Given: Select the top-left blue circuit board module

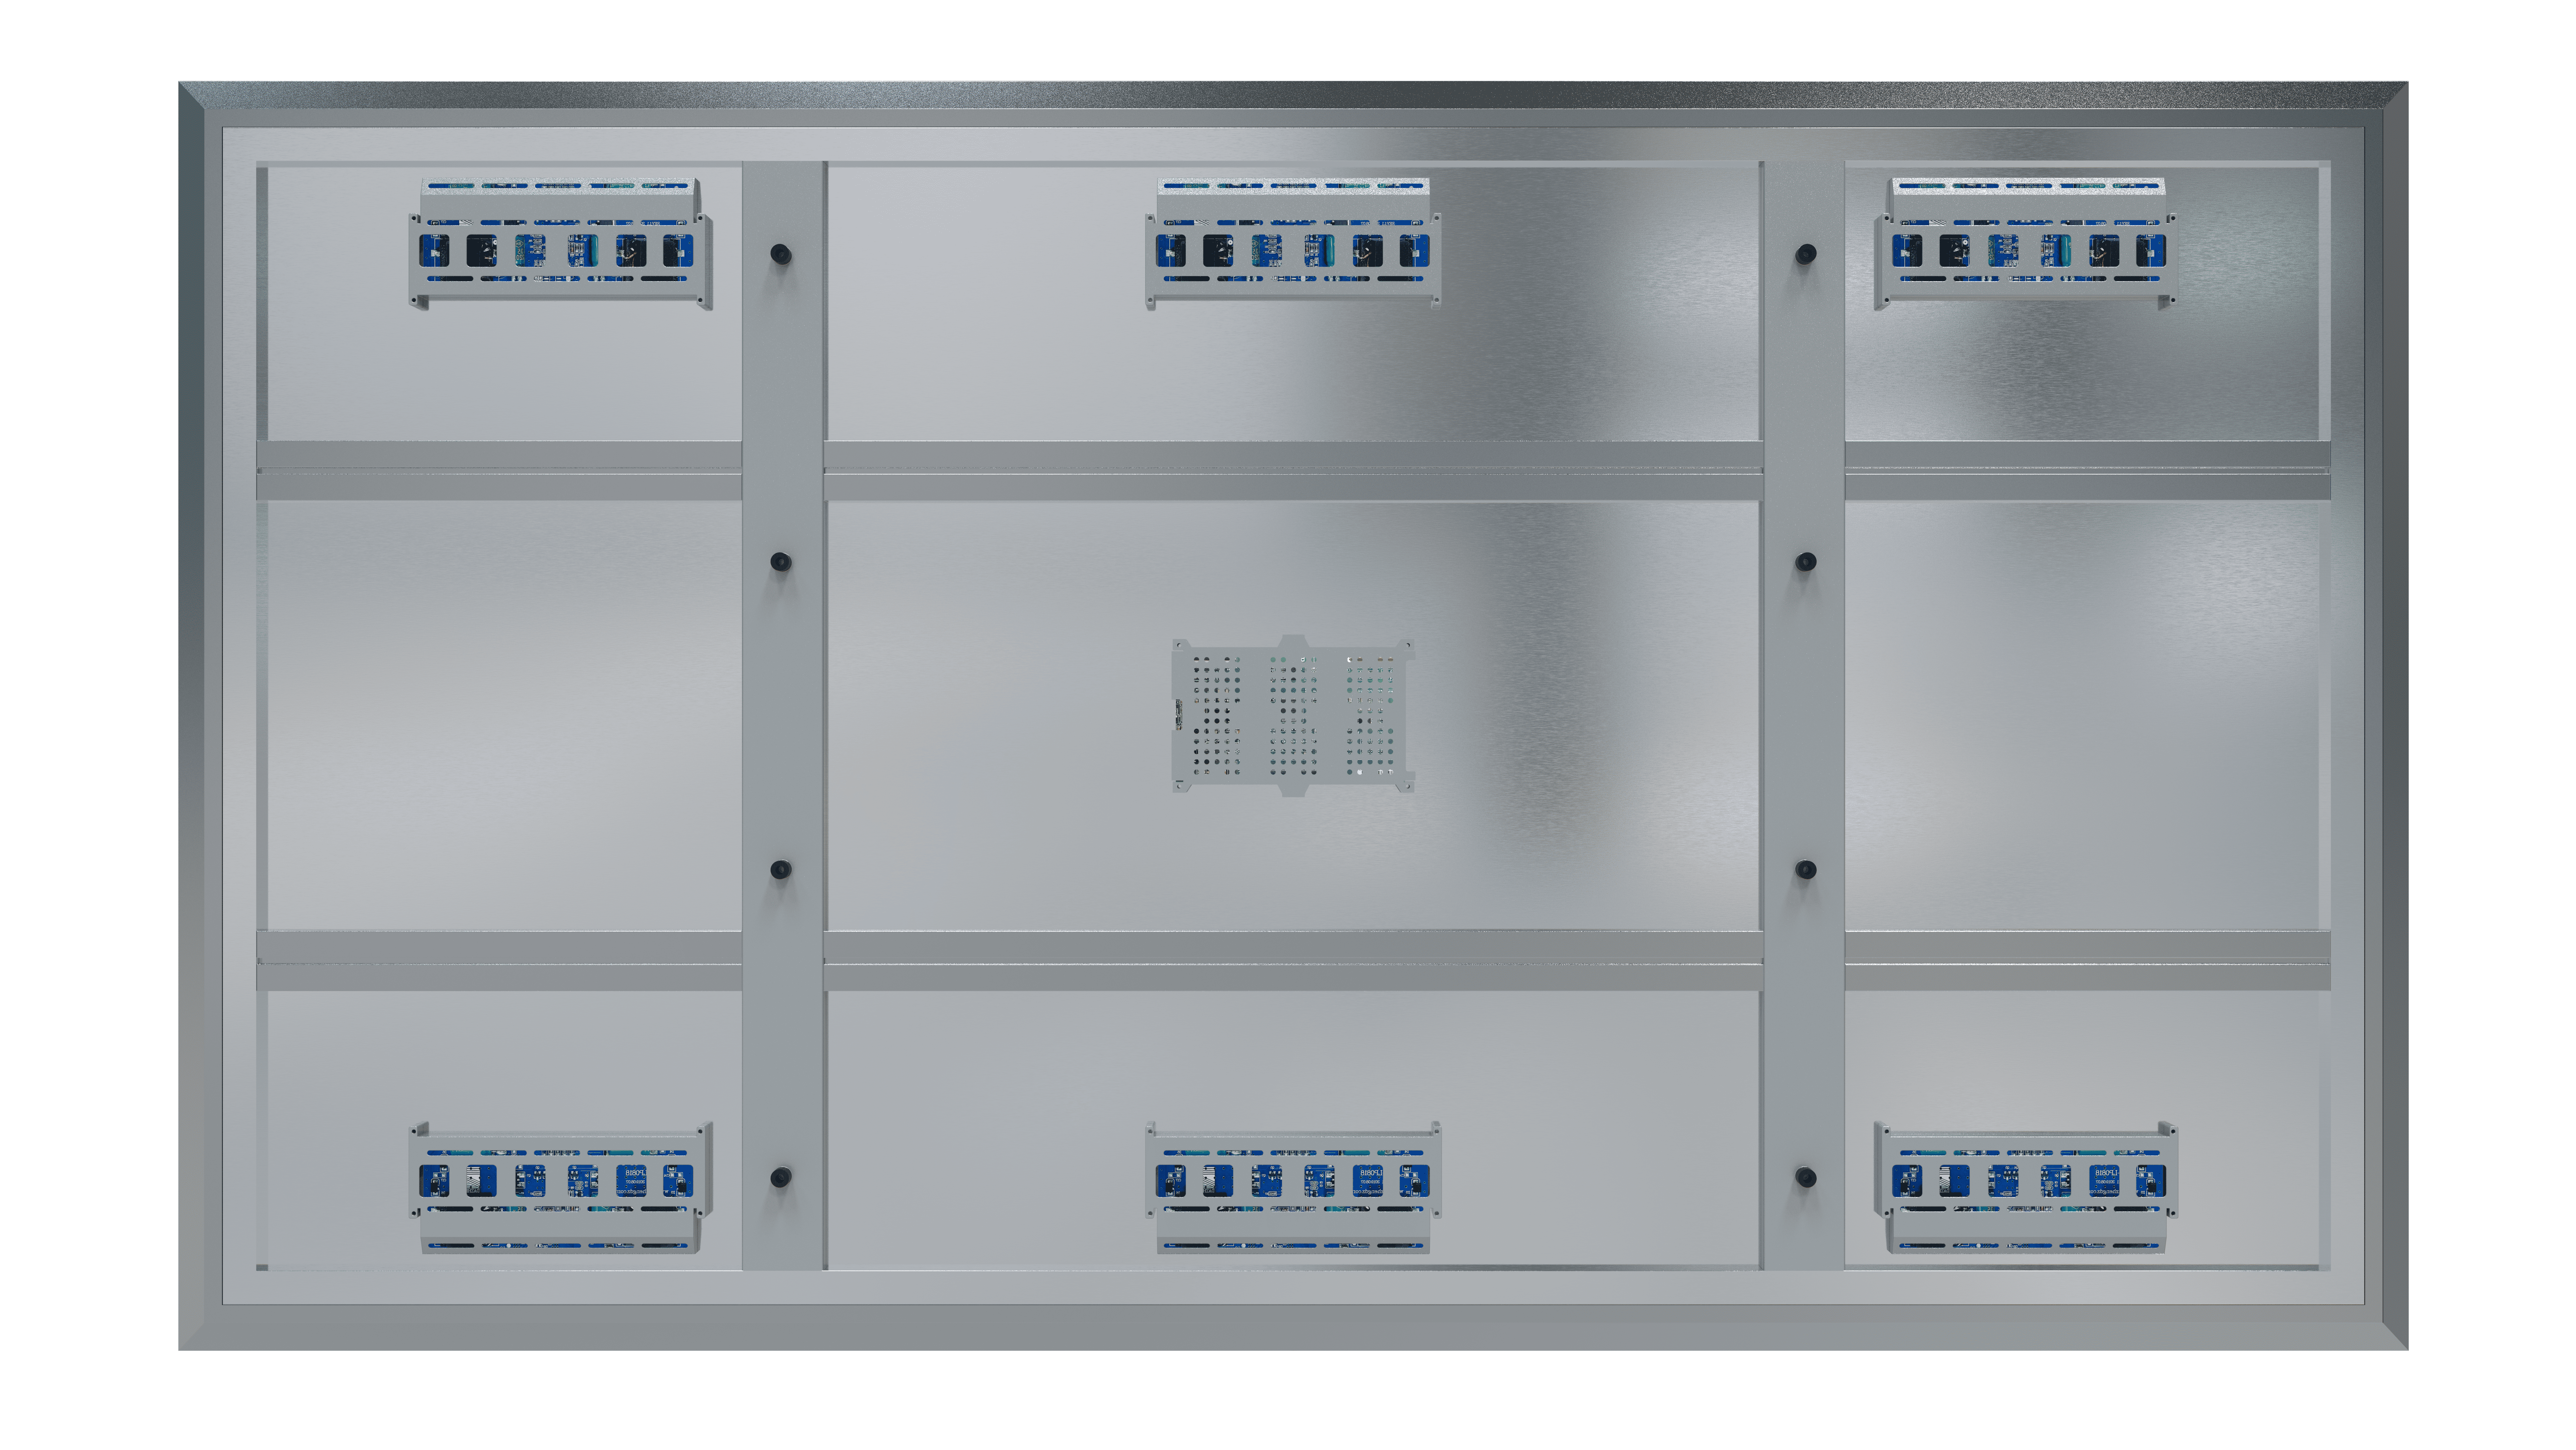Looking at the screenshot, I should [561, 244].
